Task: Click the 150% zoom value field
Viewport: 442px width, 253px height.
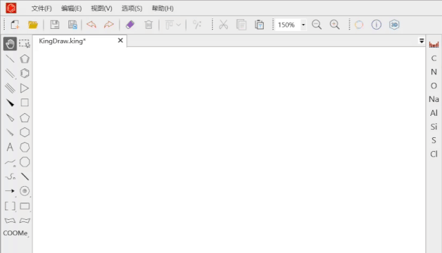Action: (288, 25)
